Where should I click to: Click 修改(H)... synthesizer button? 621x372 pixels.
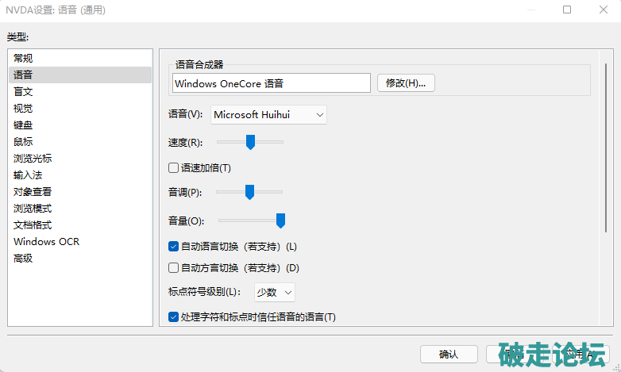[x=406, y=83]
